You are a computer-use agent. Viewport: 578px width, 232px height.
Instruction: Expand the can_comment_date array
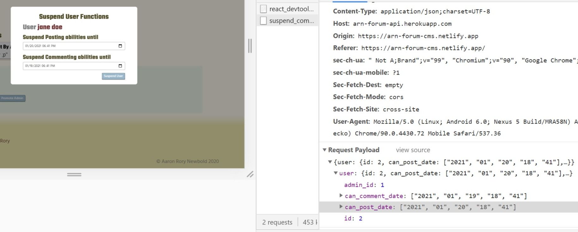point(341,196)
